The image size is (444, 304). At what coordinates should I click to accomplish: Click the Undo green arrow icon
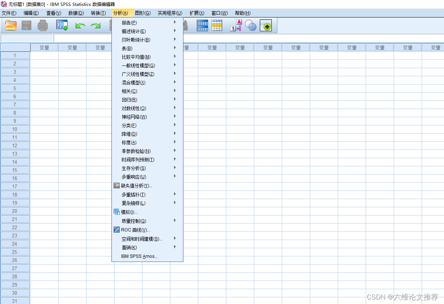[x=81, y=26]
